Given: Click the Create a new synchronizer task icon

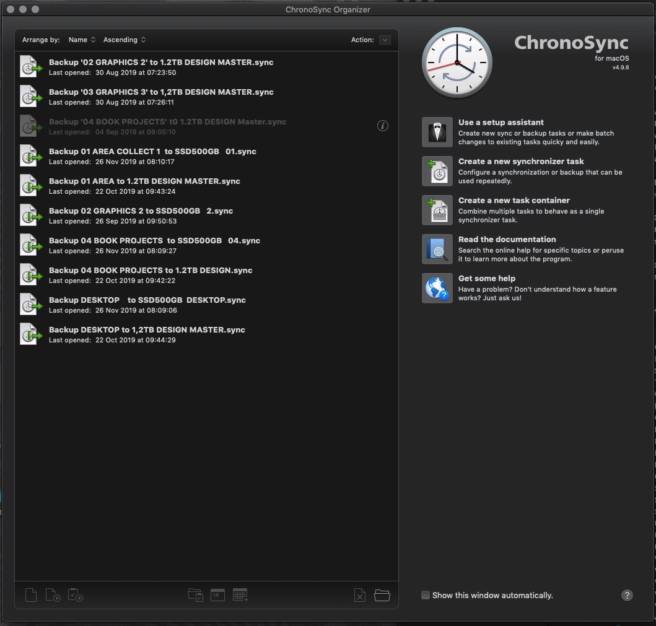Looking at the screenshot, I should (x=437, y=171).
